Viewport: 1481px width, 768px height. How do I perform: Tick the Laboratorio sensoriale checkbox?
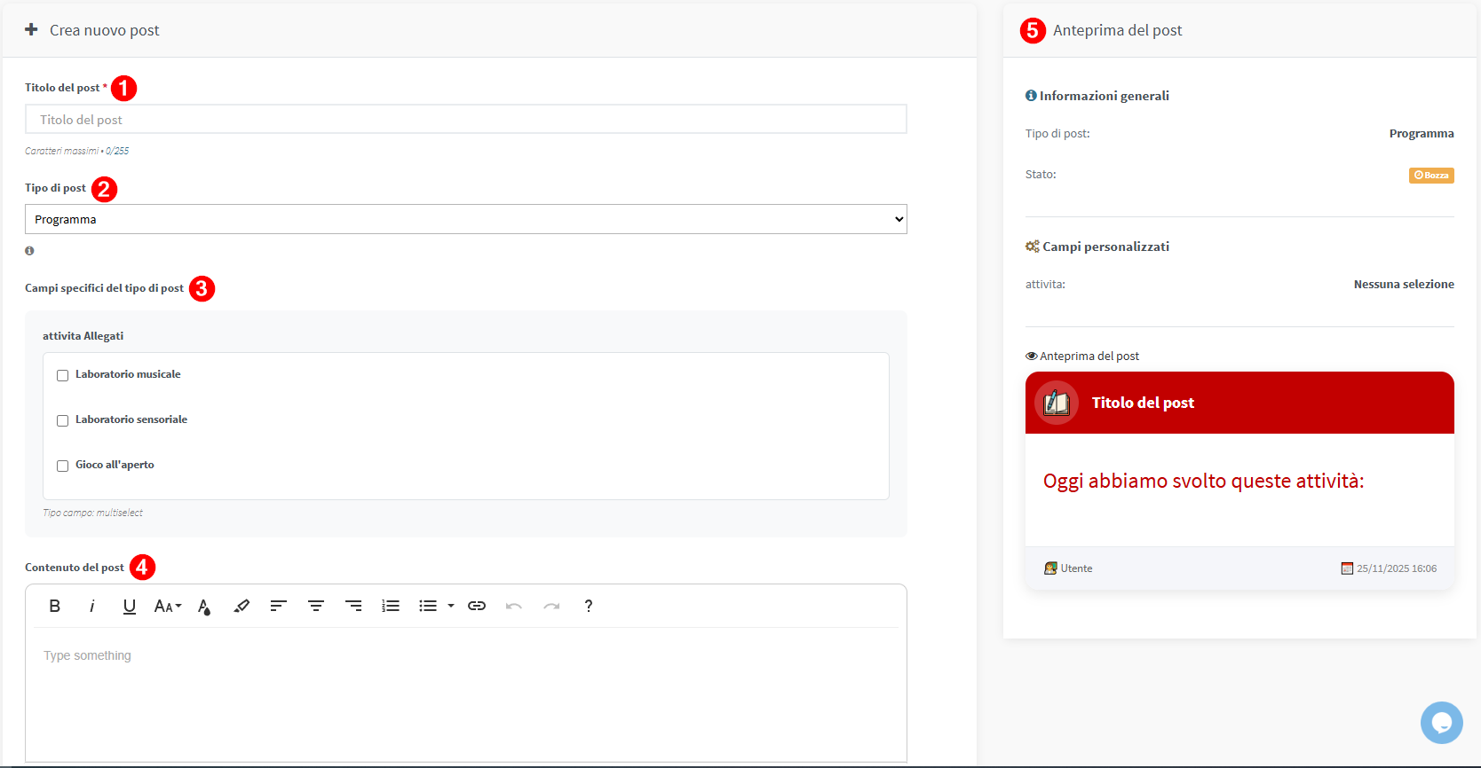click(63, 420)
